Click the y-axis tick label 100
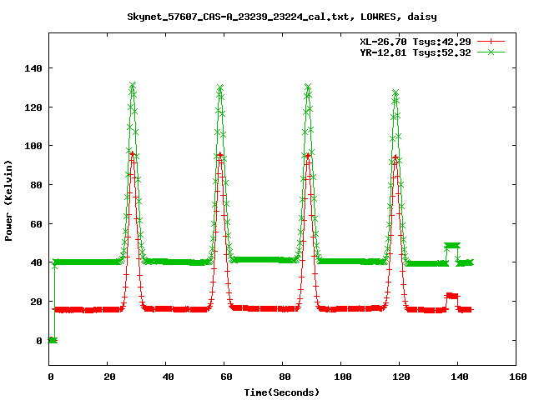Screen dimensions: 534x400 33,146
